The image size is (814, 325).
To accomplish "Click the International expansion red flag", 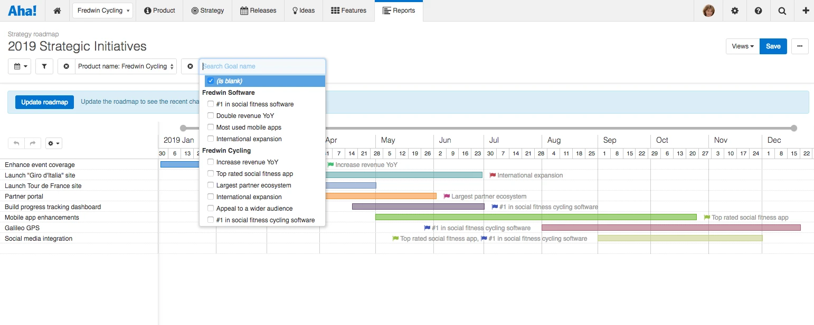I will 493,175.
